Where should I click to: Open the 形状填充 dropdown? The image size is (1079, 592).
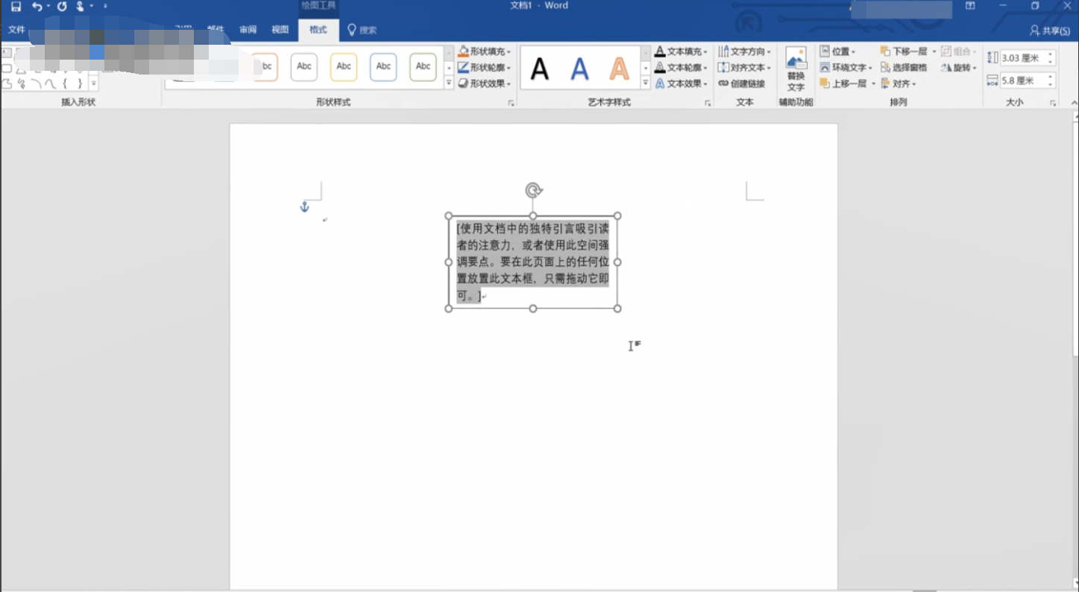[x=485, y=51]
